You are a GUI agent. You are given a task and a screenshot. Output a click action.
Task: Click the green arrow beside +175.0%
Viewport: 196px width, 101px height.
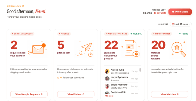click(131, 34)
